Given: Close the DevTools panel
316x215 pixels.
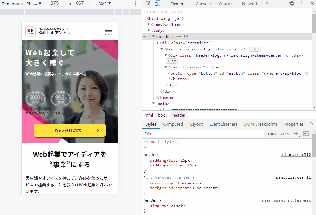Looking at the screenshot, I should 312,3.
